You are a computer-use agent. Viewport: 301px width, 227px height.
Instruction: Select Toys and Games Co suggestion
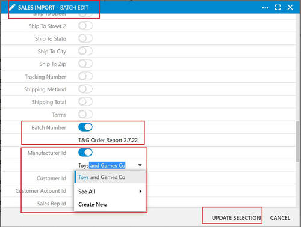(x=110, y=177)
